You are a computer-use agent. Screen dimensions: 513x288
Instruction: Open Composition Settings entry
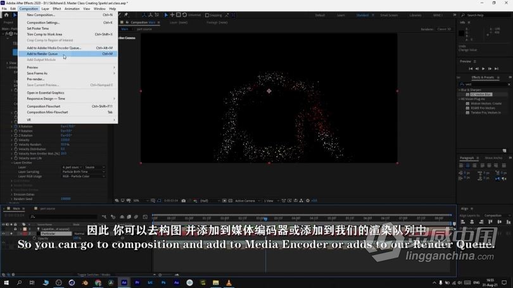coord(68,23)
